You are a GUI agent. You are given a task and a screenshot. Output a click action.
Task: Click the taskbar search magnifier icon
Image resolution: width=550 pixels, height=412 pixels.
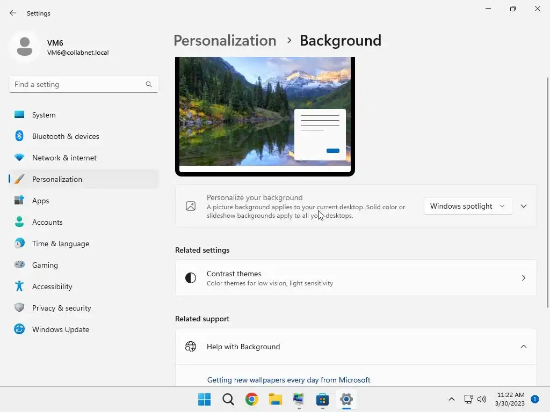tap(228, 399)
